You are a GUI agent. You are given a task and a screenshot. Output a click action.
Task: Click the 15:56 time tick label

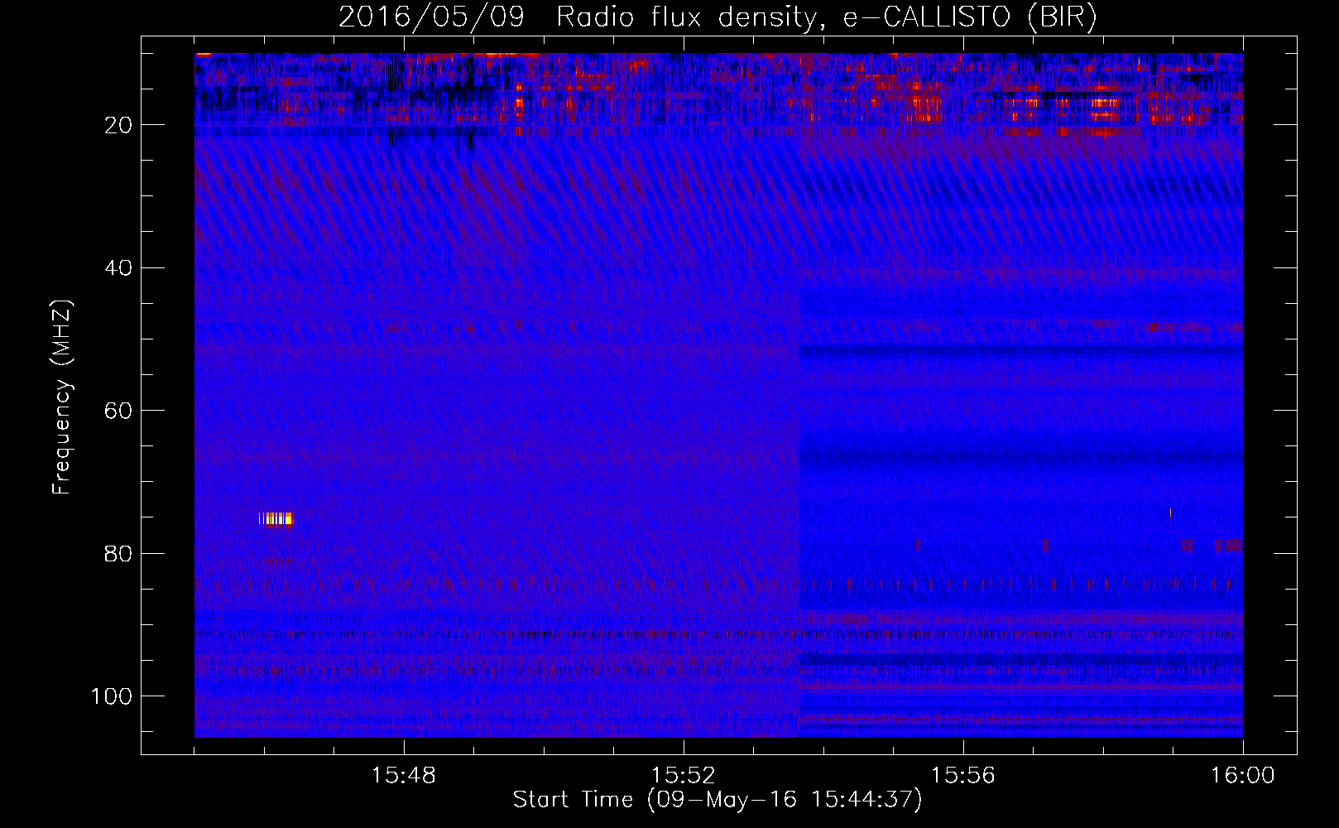[962, 775]
